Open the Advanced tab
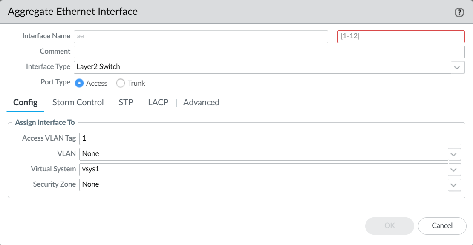 pyautogui.click(x=201, y=102)
